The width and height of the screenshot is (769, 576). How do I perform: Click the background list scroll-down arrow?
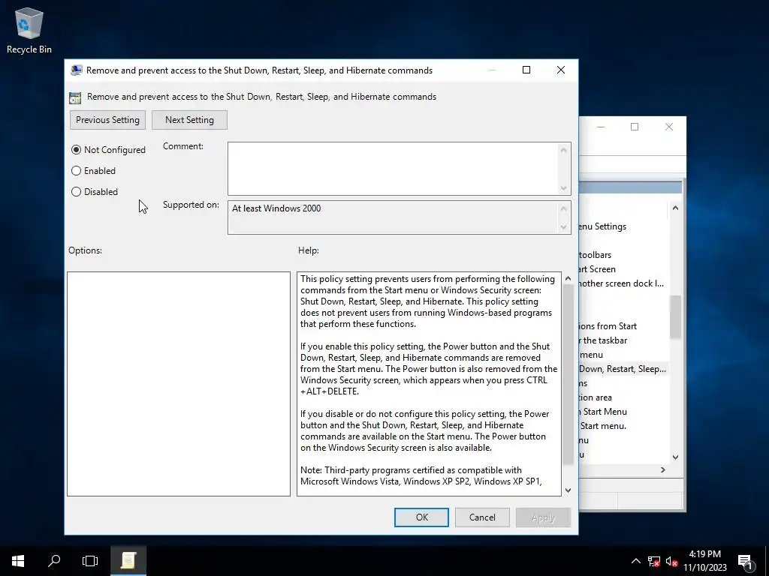click(x=675, y=457)
